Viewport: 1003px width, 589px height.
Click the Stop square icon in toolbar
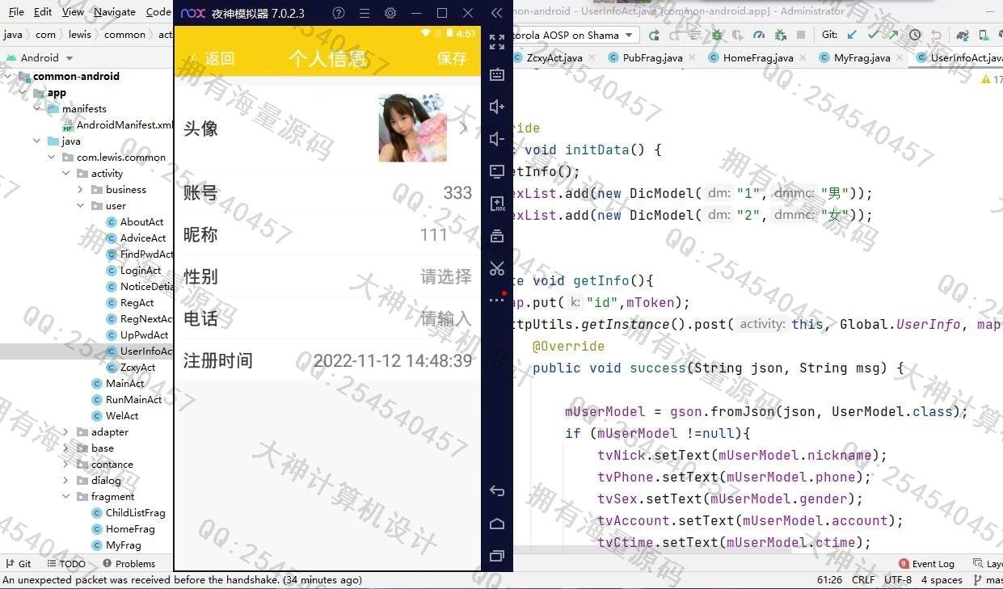point(801,35)
